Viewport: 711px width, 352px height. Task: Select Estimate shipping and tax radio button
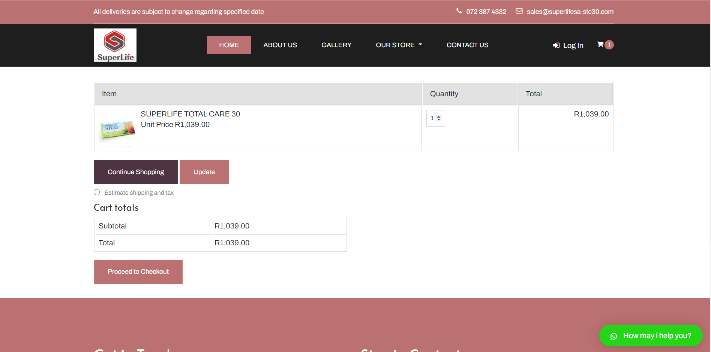pyautogui.click(x=97, y=192)
